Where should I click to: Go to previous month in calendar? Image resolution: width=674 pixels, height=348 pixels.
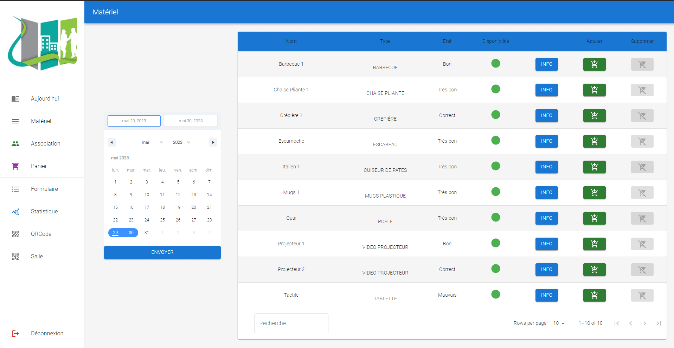(x=112, y=142)
